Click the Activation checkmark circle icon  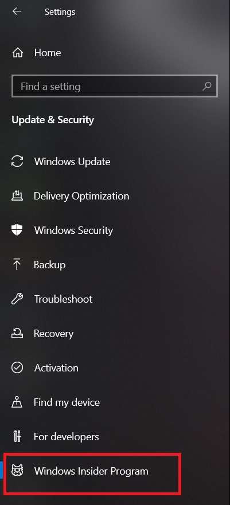pos(17,368)
